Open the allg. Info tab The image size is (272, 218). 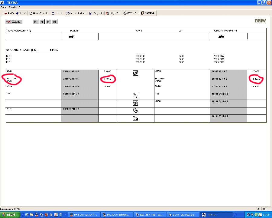(x=113, y=13)
